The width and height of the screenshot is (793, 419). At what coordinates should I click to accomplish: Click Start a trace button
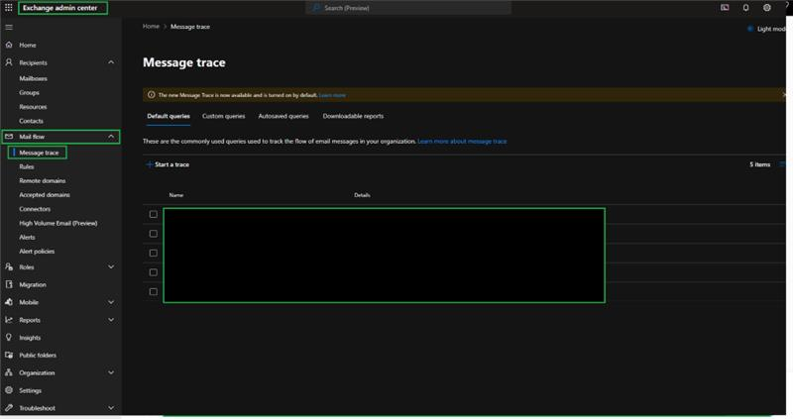pyautogui.click(x=168, y=164)
